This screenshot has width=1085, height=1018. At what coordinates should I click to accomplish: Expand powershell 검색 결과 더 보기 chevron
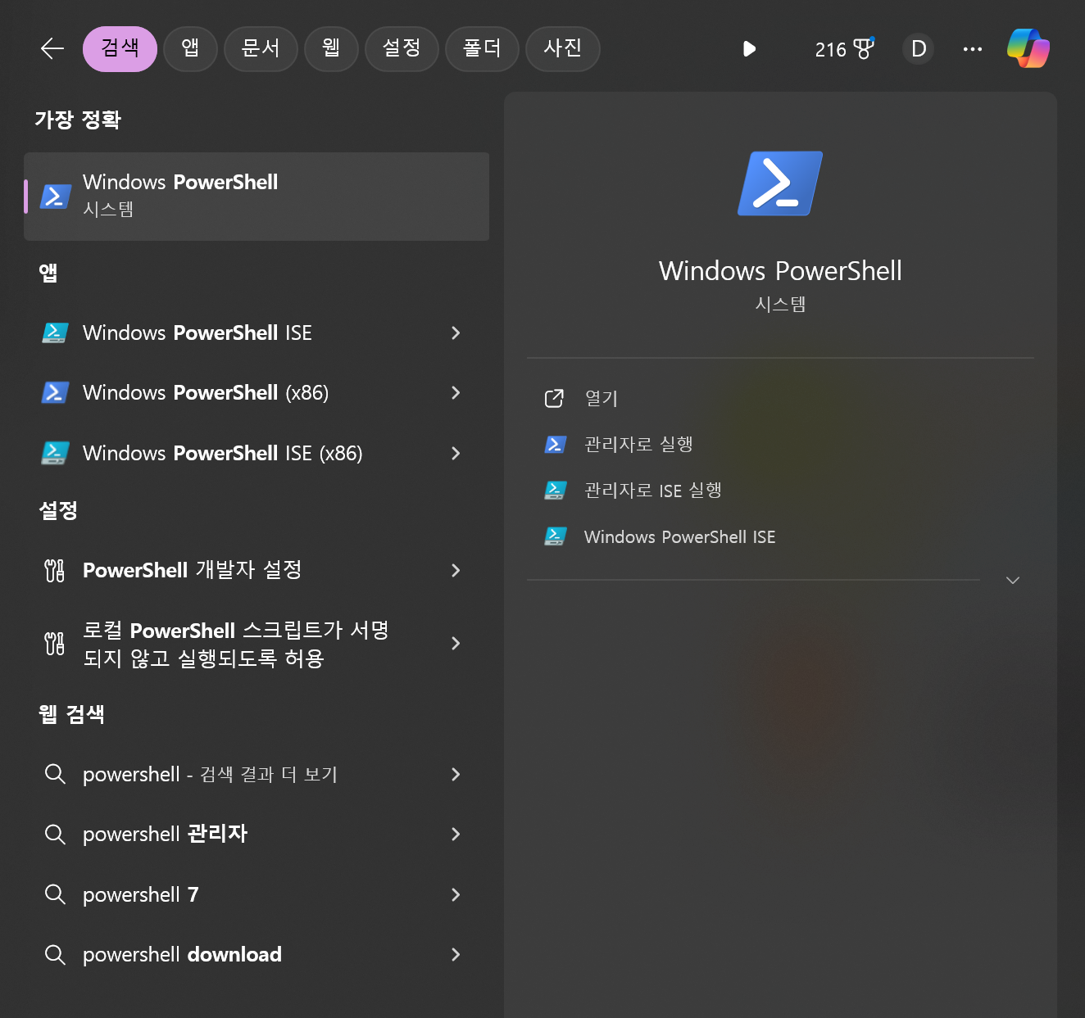pyautogui.click(x=456, y=774)
